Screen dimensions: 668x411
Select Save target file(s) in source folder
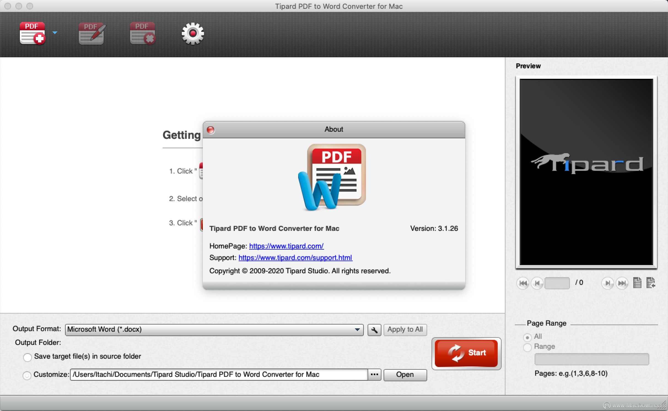27,357
